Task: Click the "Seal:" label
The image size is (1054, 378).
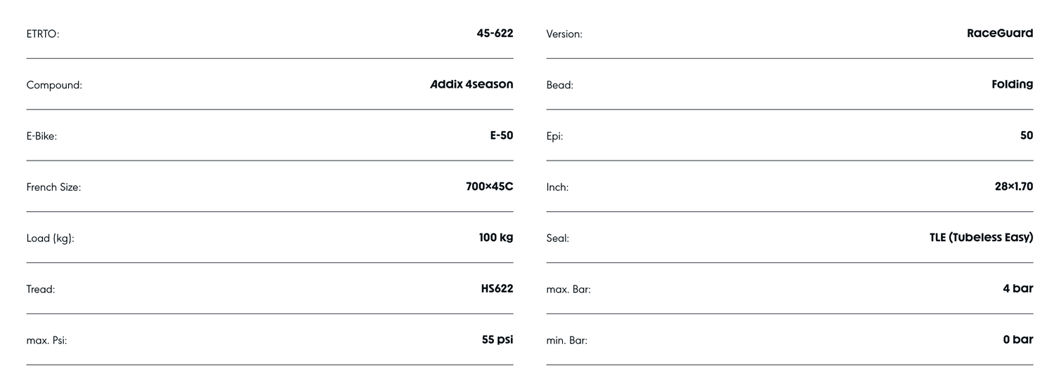Action: (558, 238)
